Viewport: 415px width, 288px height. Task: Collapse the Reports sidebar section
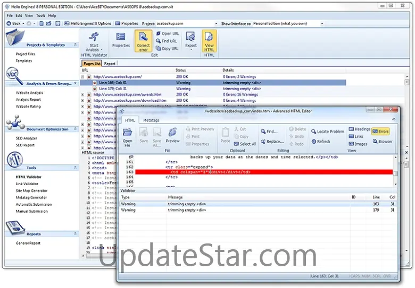click(75, 234)
